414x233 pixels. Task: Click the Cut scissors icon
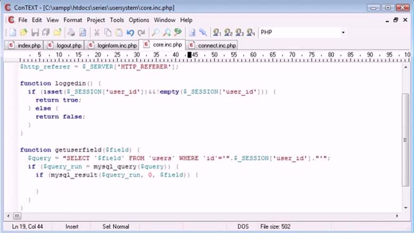97,32
